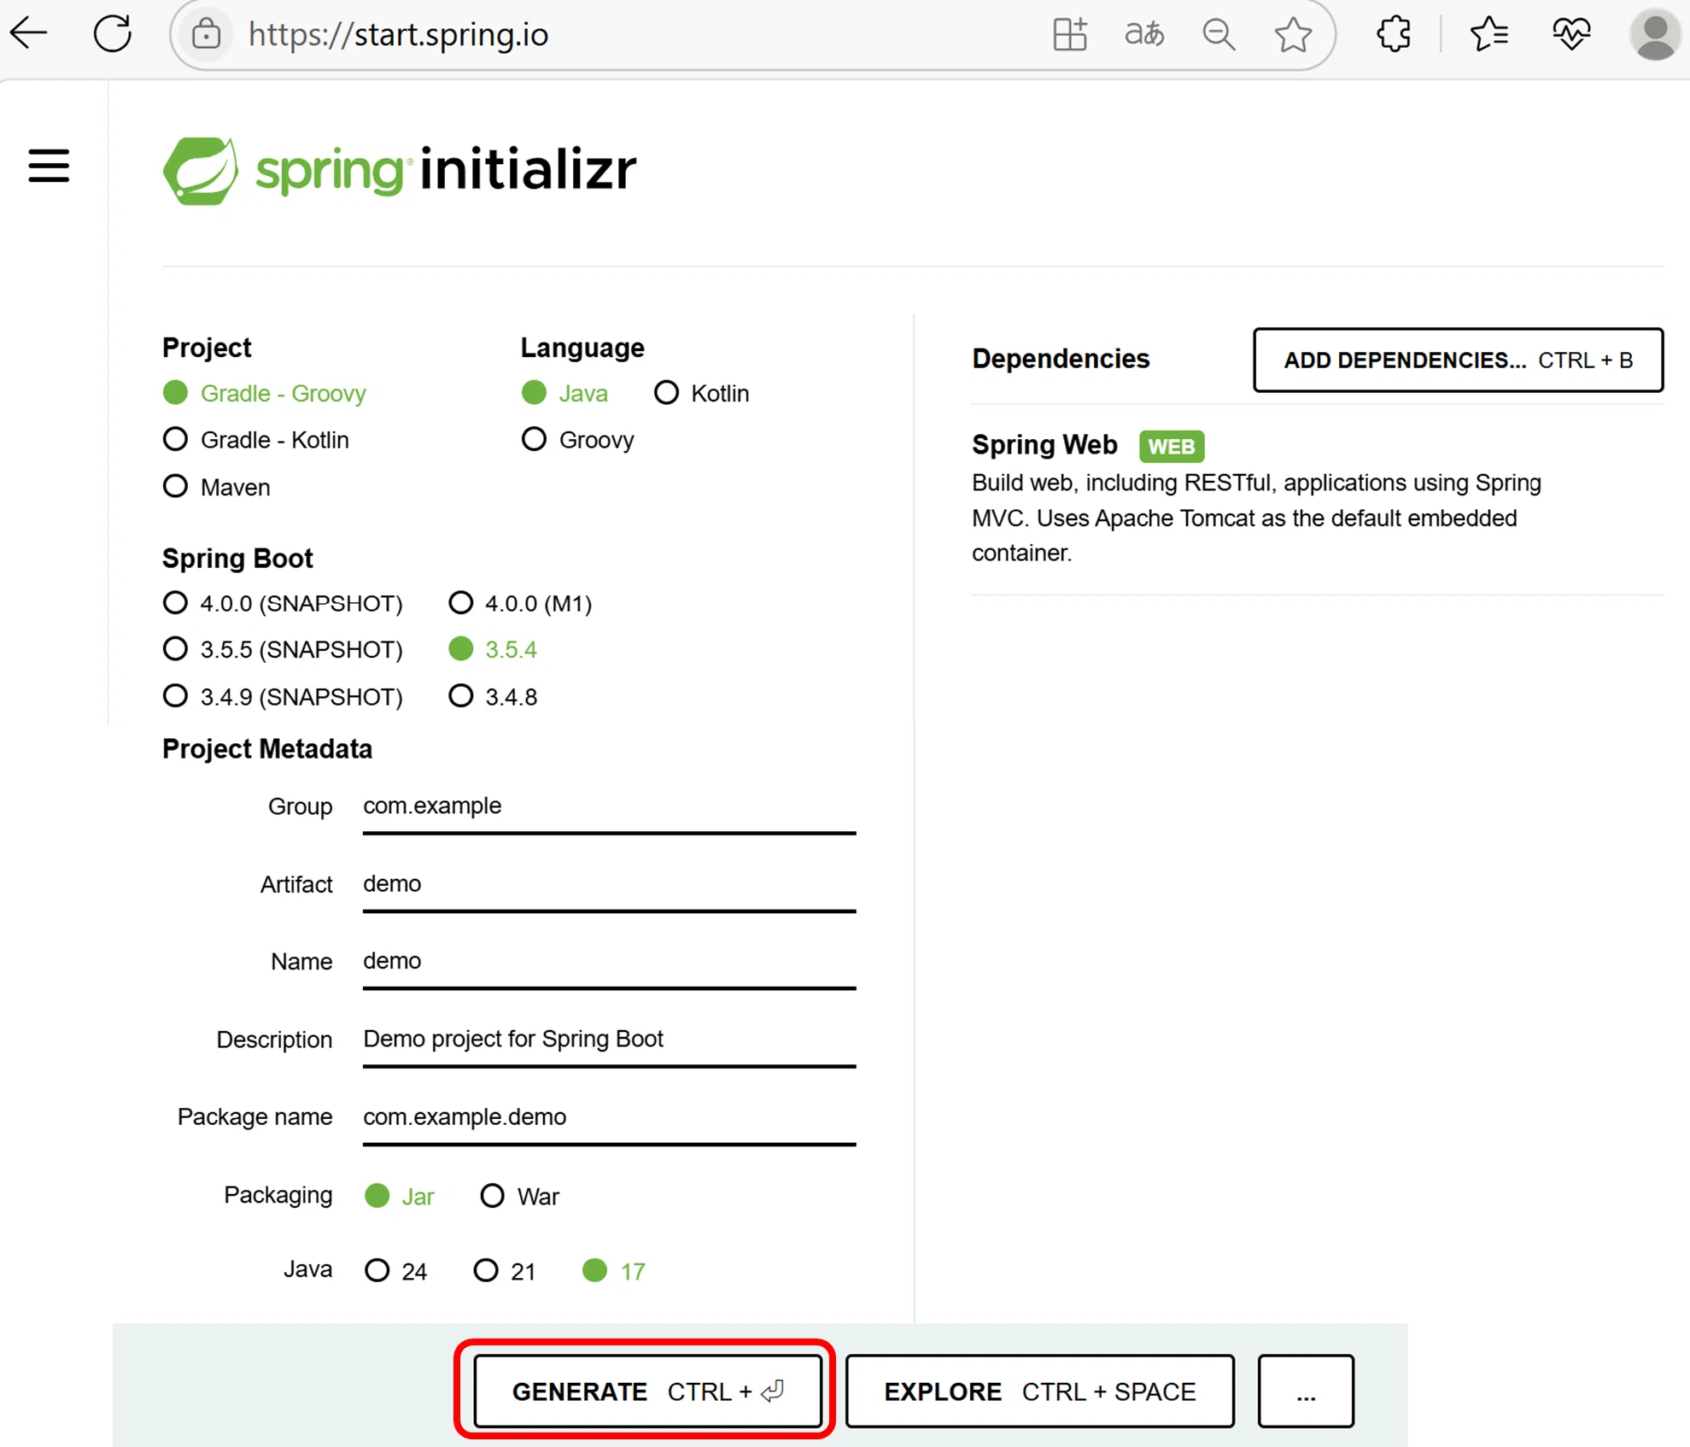Open the favorites list icon
The height and width of the screenshot is (1447, 1690).
coord(1489,34)
